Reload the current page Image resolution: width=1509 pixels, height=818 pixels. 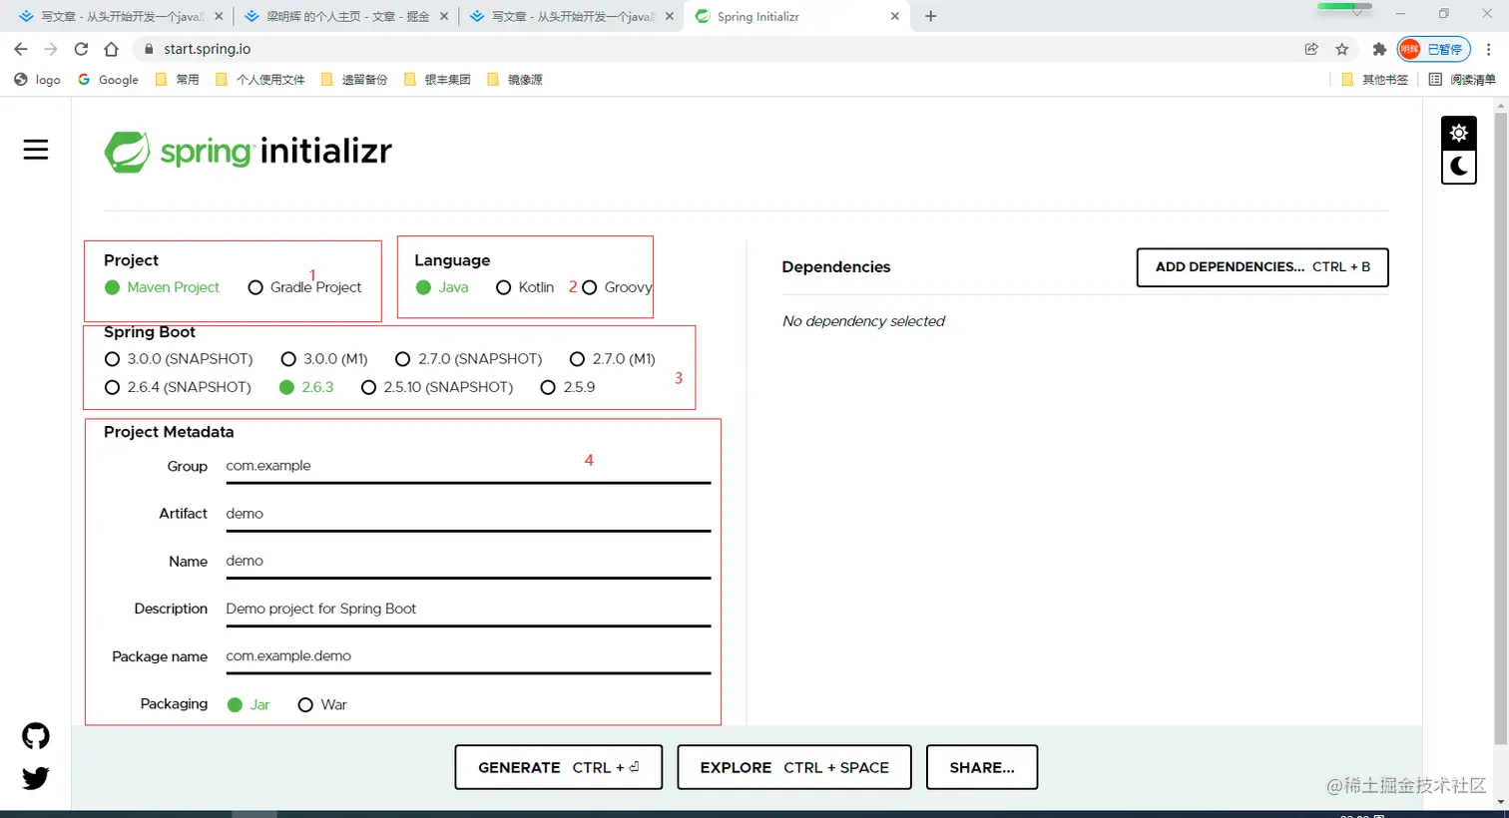(81, 49)
